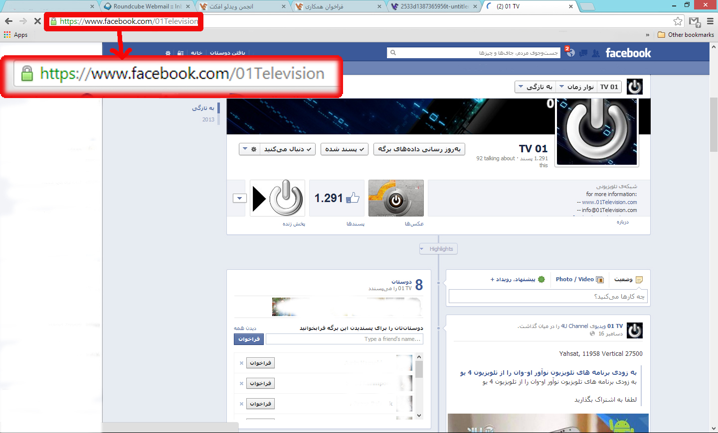Click the یافتن دوستان find friends link

point(227,53)
